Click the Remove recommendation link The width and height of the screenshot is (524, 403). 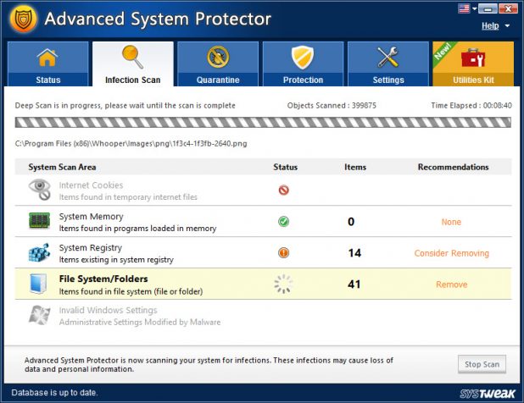coord(451,284)
